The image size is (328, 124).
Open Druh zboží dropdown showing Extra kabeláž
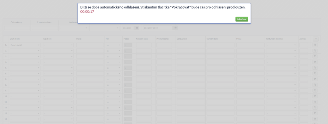[x=25, y=45]
